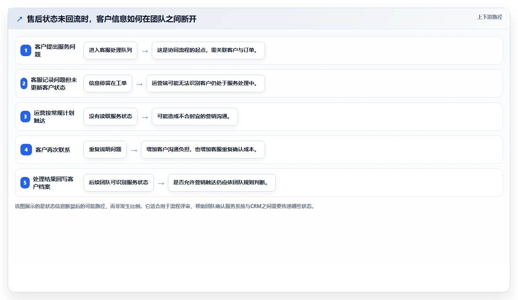Viewport: 518px width, 300px height.
Task: Click the box 是否允许营销触达仍应依团队规则判断。
Action: pos(222,183)
